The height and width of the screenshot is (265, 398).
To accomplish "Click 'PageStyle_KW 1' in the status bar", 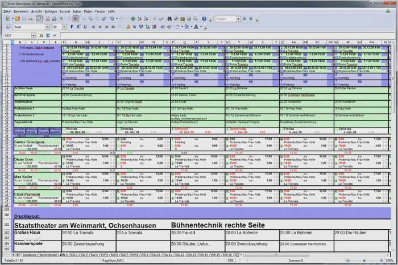I will [x=113, y=260].
